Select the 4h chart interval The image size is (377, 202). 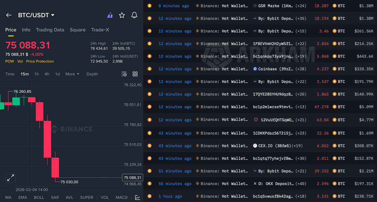coord(47,74)
